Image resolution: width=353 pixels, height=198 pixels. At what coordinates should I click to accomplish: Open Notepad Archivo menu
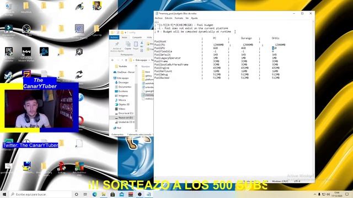click(158, 18)
